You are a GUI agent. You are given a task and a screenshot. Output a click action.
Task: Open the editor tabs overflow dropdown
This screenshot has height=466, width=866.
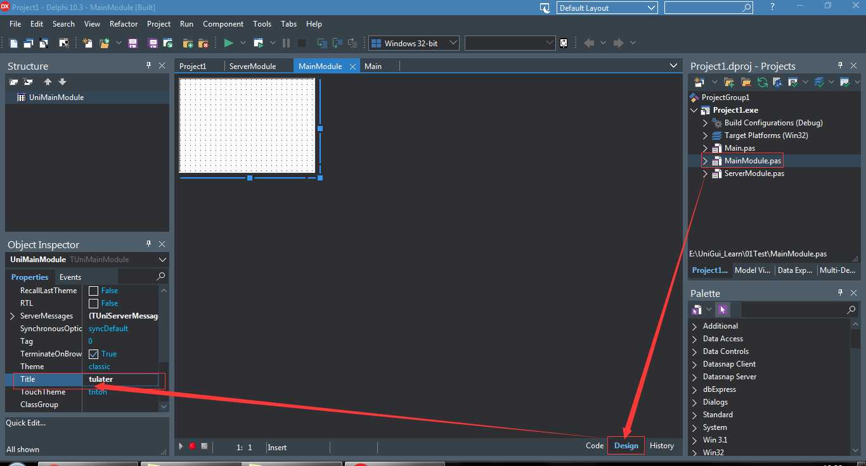coord(673,65)
